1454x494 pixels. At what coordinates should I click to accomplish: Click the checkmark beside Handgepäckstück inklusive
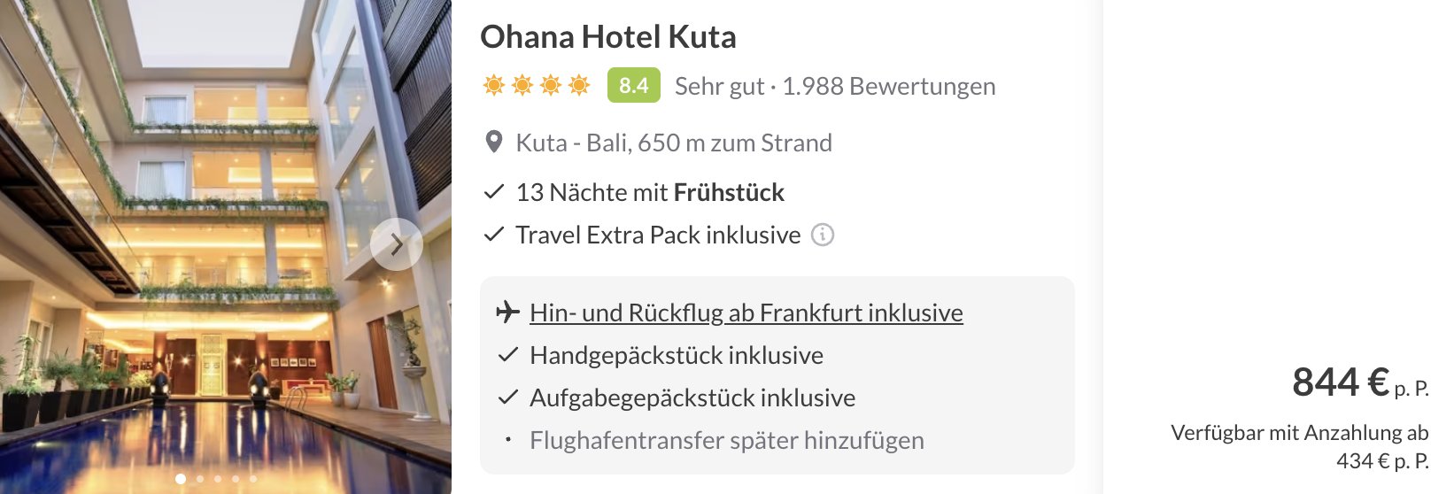pos(507,355)
